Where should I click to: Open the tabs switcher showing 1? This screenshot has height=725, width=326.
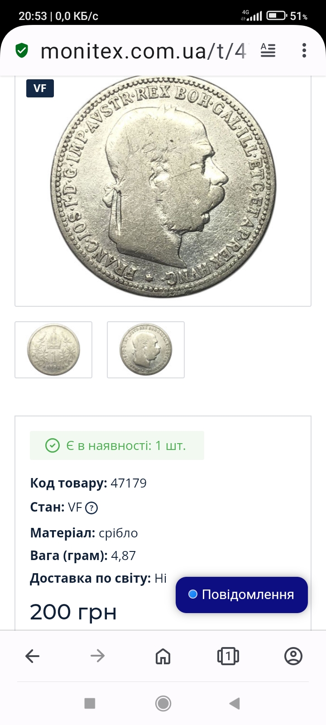228,656
